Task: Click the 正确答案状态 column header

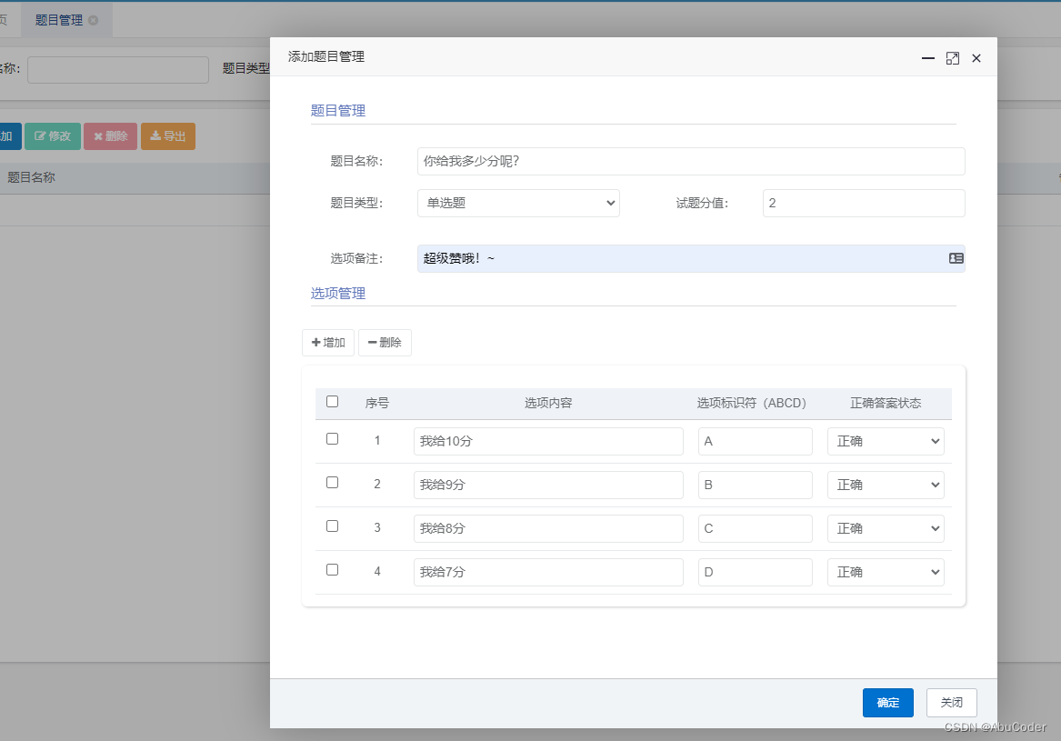Action: coord(885,404)
